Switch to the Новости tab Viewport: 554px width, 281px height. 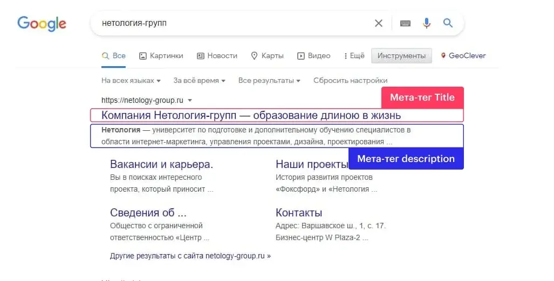click(x=217, y=55)
